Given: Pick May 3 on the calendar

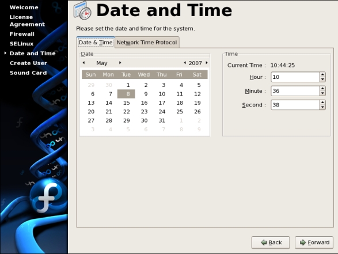Looking at the screenshot, I should (x=164, y=85).
